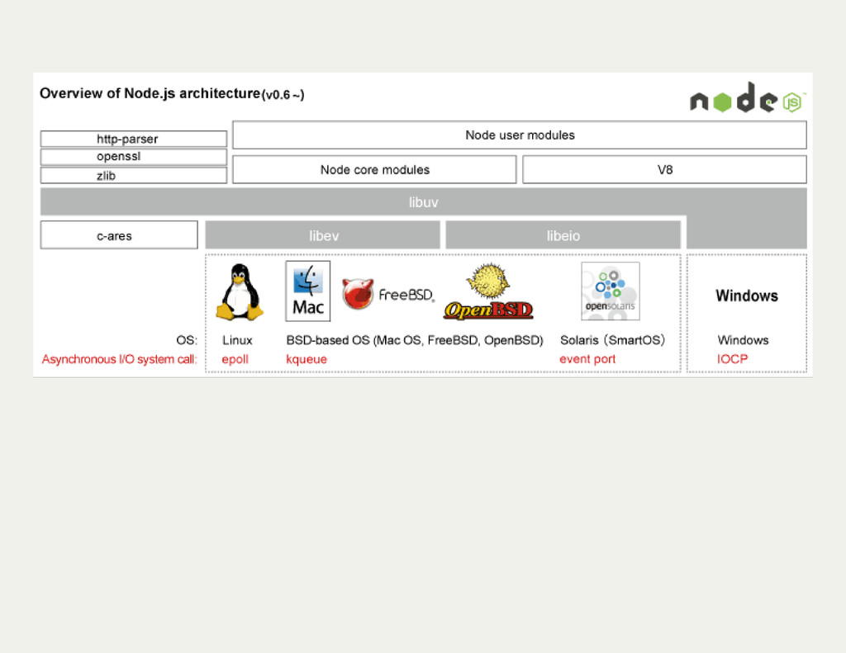The width and height of the screenshot is (846, 653).
Task: Click the libev block
Action: click(x=323, y=235)
